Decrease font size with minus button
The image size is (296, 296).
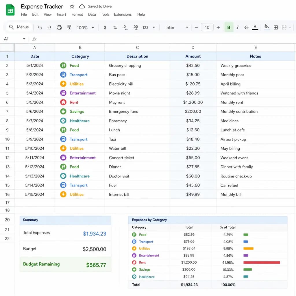[196, 27]
